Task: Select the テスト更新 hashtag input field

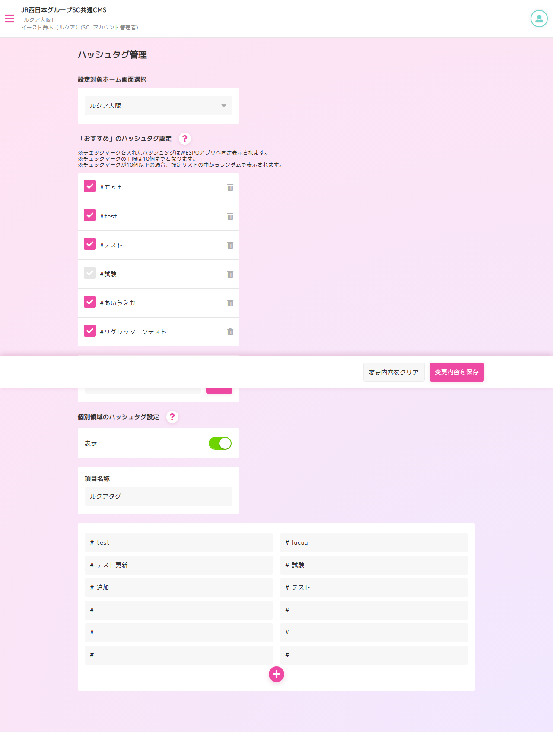Action: point(179,565)
